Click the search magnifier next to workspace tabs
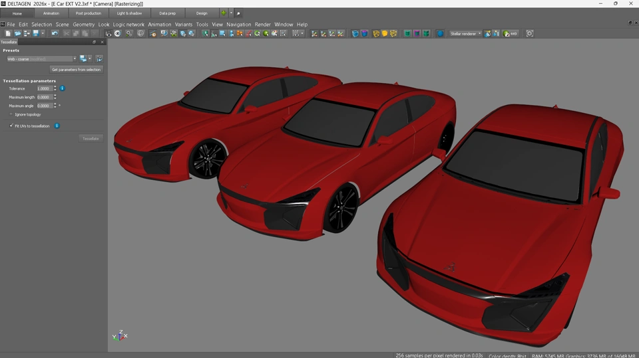This screenshot has height=358, width=639. pyautogui.click(x=238, y=13)
